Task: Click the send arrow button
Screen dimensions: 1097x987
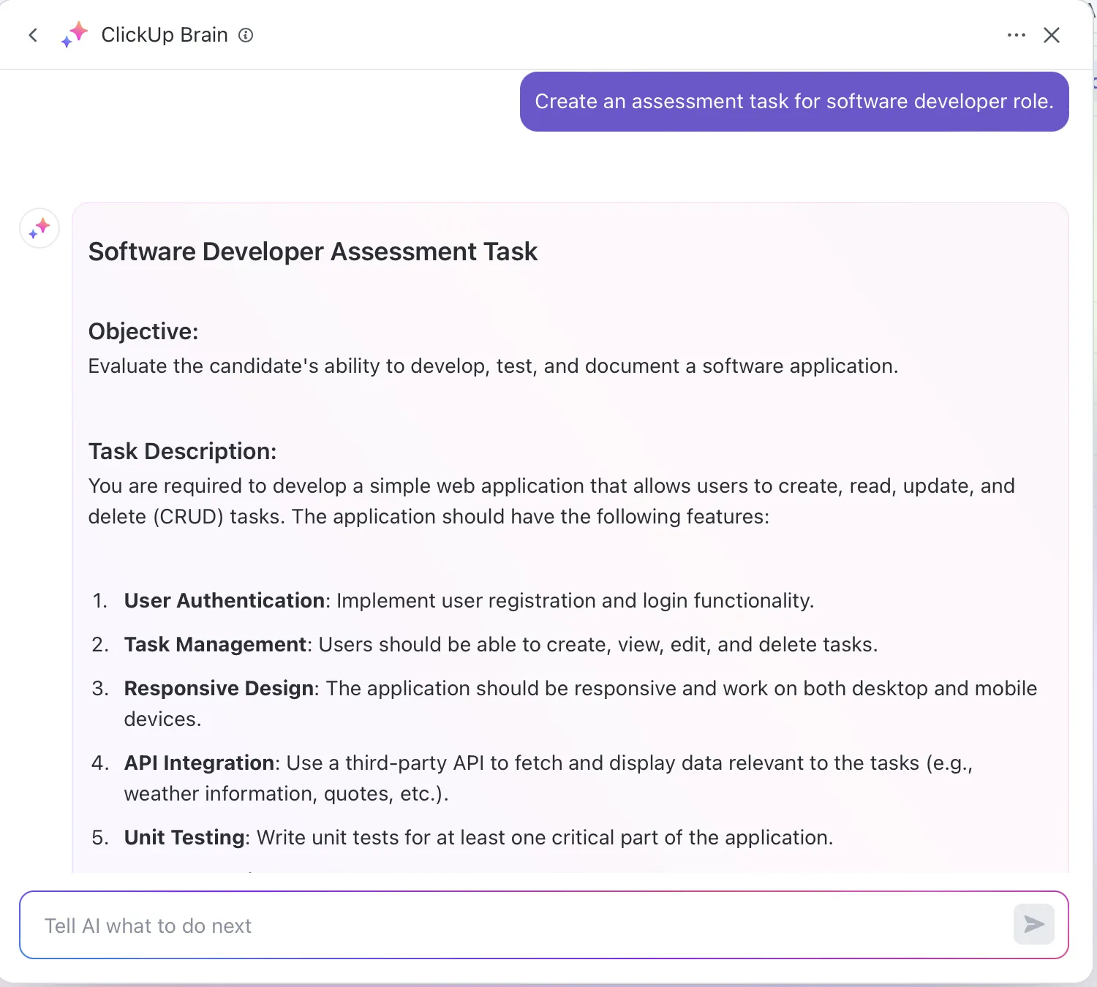Action: (1034, 924)
